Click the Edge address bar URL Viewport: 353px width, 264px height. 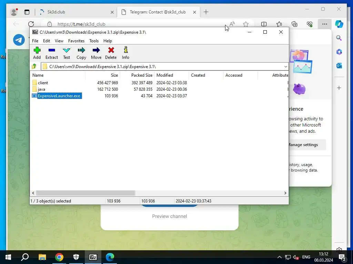tap(81, 24)
